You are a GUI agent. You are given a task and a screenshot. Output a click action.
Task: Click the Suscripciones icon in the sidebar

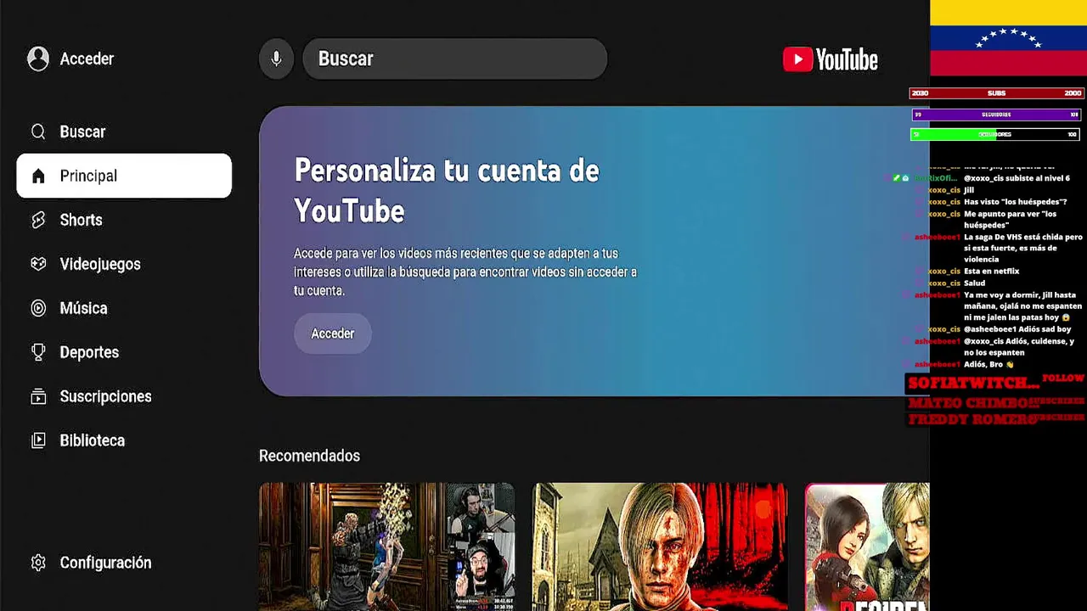click(38, 396)
